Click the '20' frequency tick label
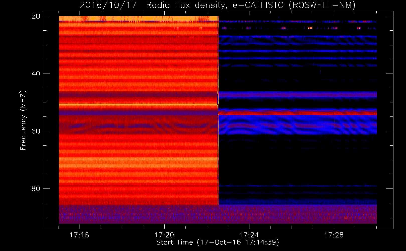Screen dimensions: 406x251 36,16
